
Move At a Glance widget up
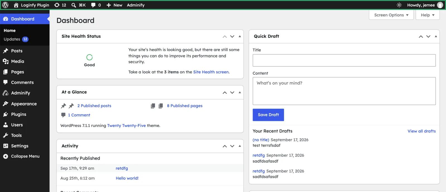pos(225,93)
